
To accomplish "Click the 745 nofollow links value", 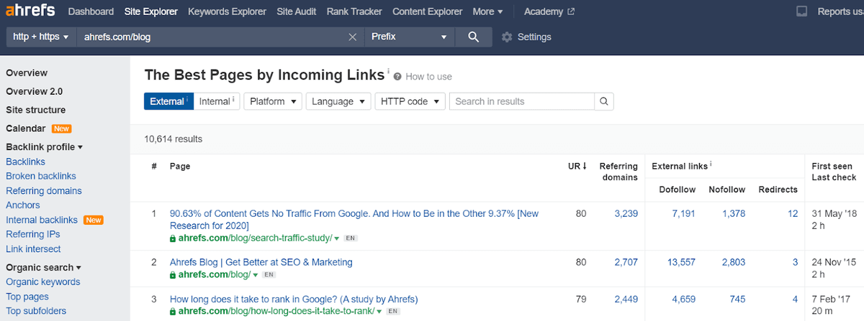I will coord(737,299).
